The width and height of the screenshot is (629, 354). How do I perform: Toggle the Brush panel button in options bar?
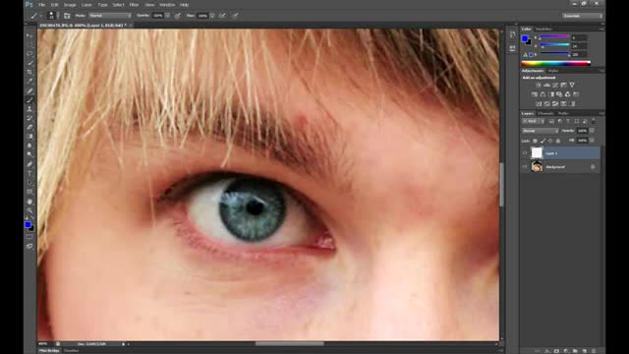(67, 16)
